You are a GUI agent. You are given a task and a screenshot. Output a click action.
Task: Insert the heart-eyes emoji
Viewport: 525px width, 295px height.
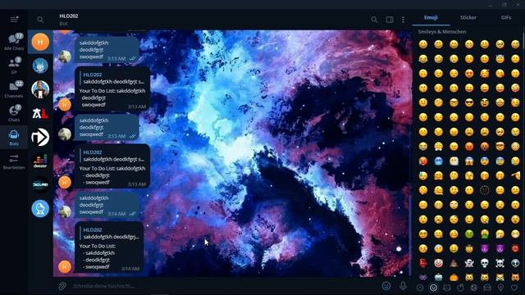click(469, 73)
